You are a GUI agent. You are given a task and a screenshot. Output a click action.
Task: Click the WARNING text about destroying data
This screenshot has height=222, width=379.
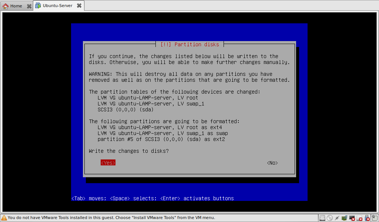[x=189, y=77]
